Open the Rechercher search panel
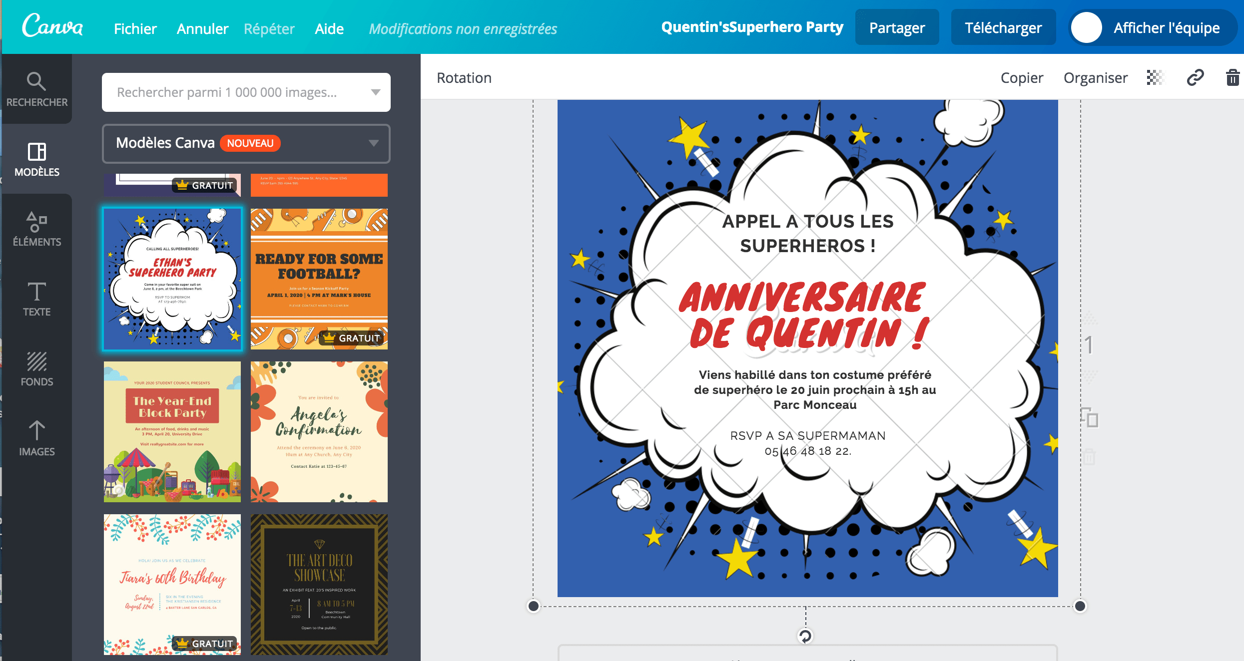The image size is (1244, 661). pyautogui.click(x=36, y=89)
